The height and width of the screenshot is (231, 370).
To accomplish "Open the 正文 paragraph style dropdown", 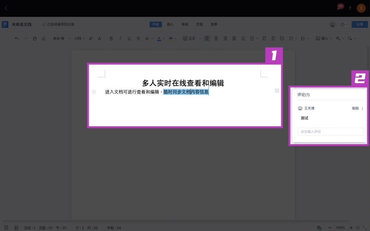I will tap(192, 39).
